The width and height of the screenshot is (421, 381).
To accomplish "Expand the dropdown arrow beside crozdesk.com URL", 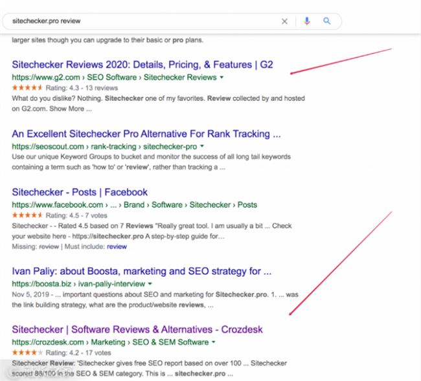I will [214, 342].
